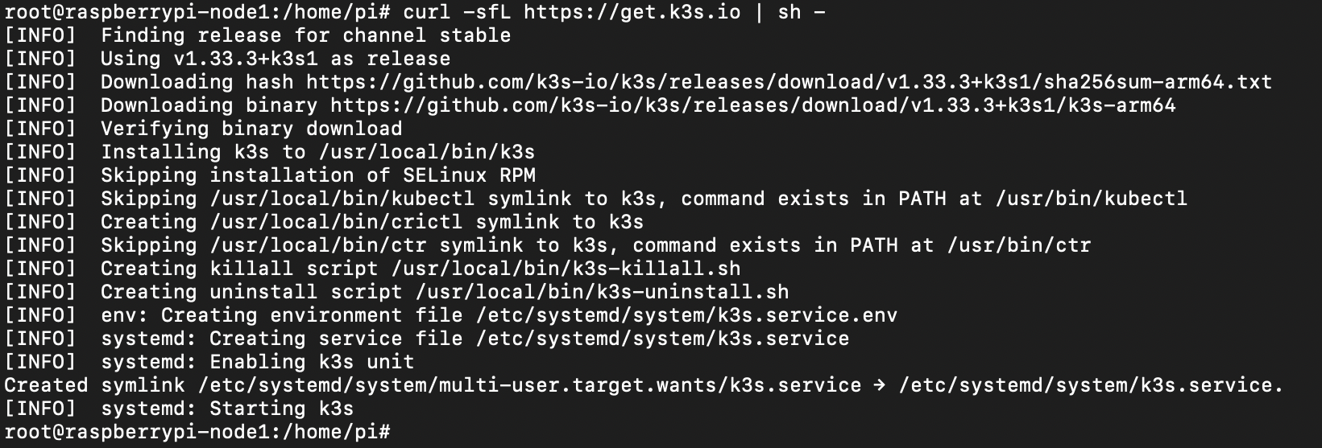Click the k3s-killall.sh script path
Viewport: 1322px width, 448px height.
pyautogui.click(x=566, y=269)
